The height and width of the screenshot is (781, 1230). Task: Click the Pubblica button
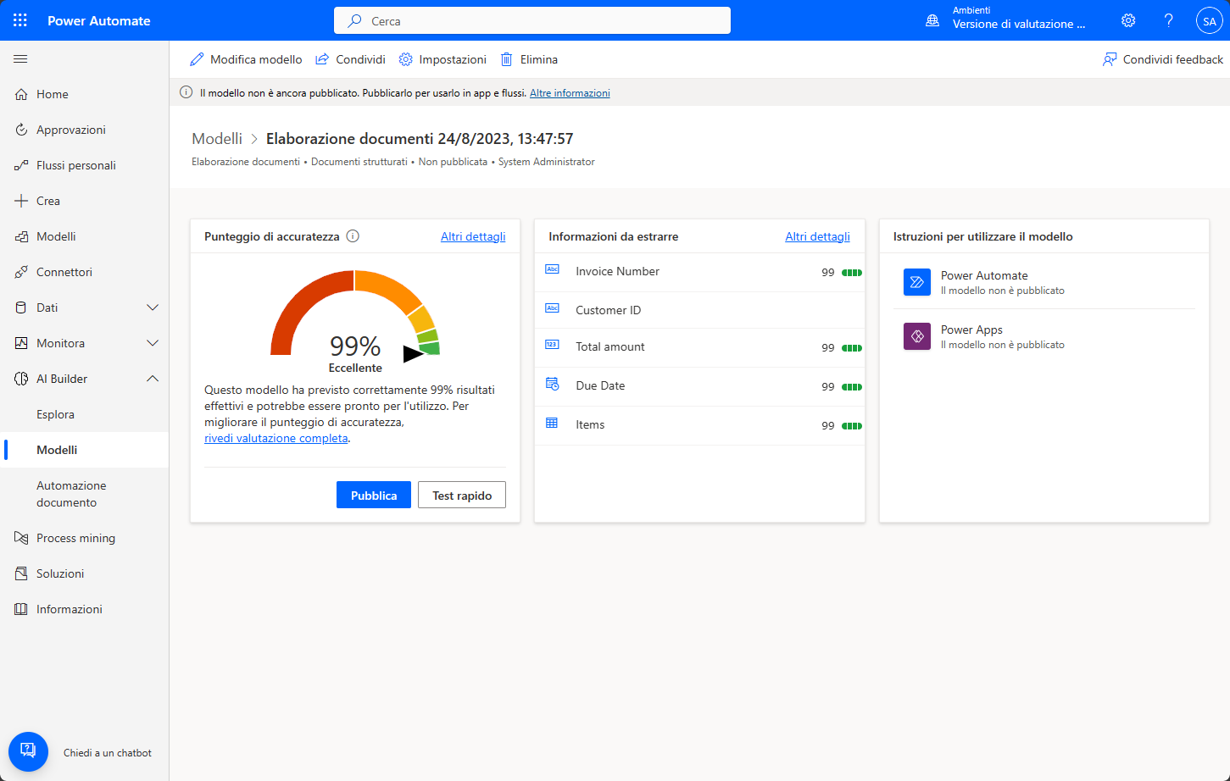pos(374,495)
